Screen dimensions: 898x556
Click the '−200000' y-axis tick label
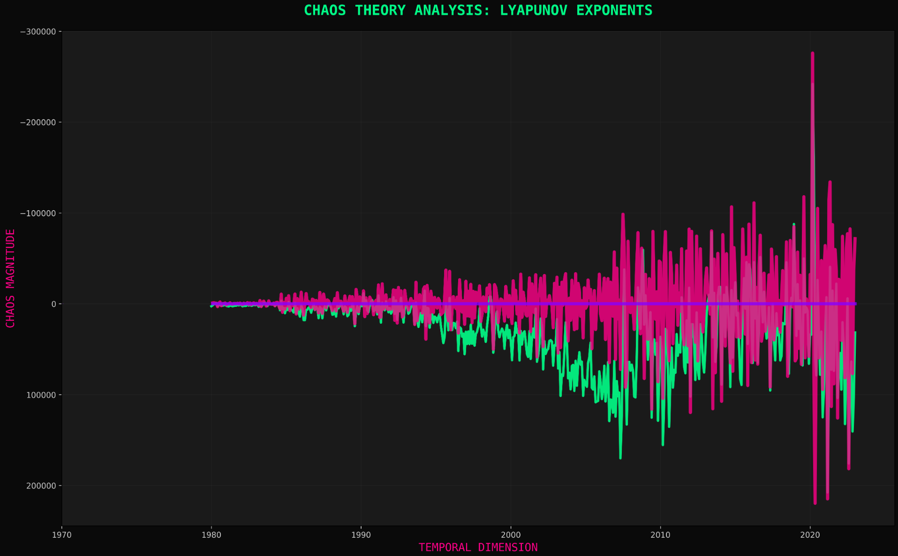pos(38,122)
